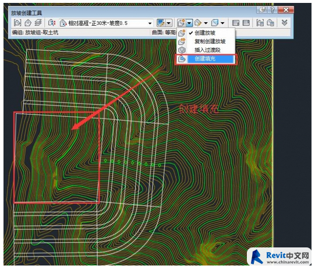Click the edit current criteria pencil icon
Viewport: 315px width, 269px height.
pos(161,23)
